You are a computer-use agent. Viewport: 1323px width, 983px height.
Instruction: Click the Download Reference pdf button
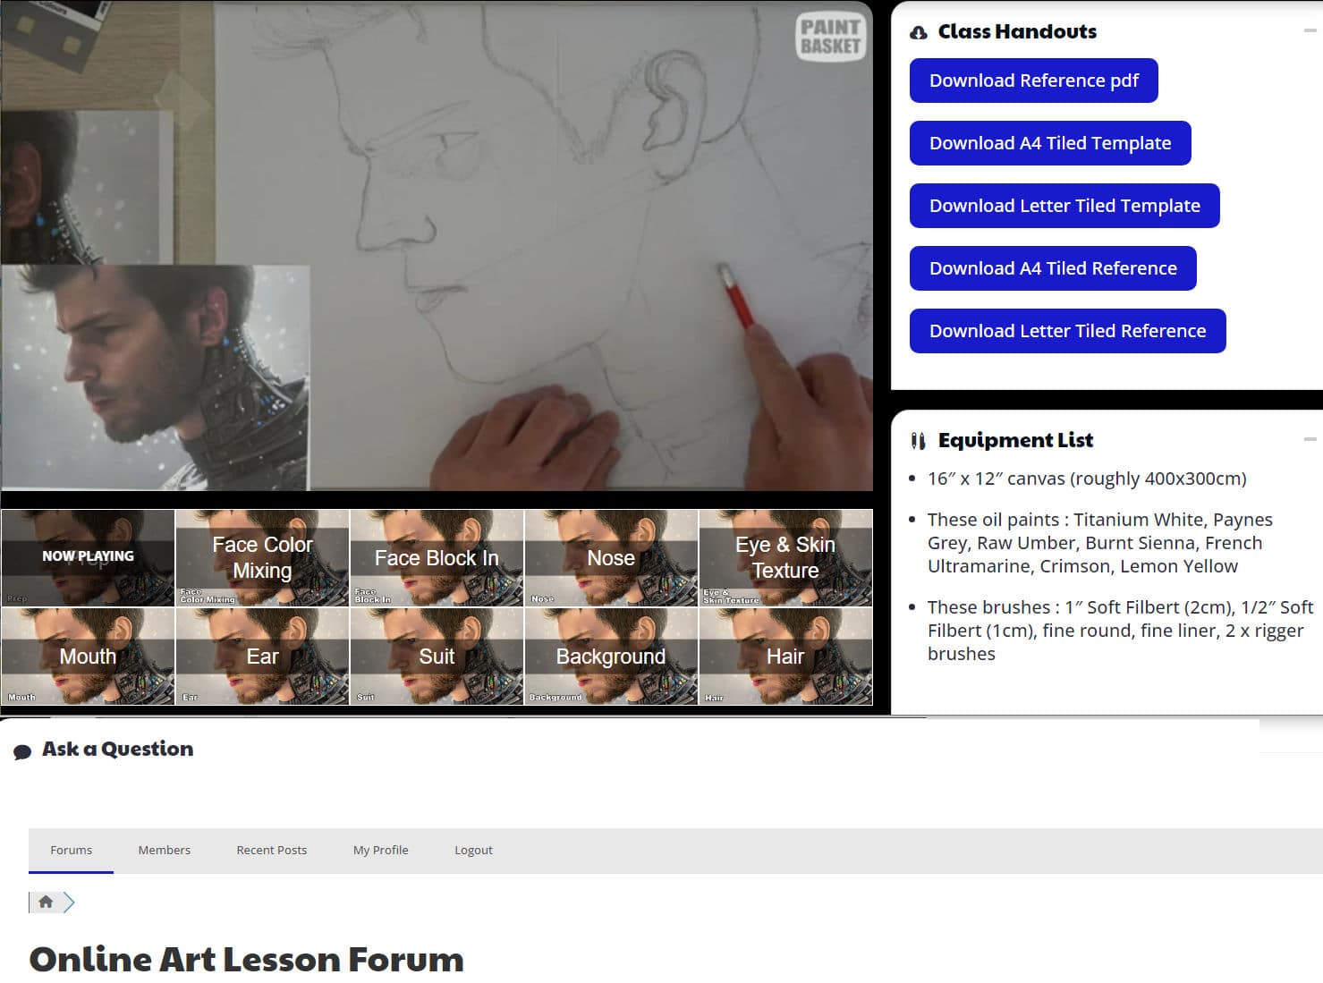[x=1033, y=80]
